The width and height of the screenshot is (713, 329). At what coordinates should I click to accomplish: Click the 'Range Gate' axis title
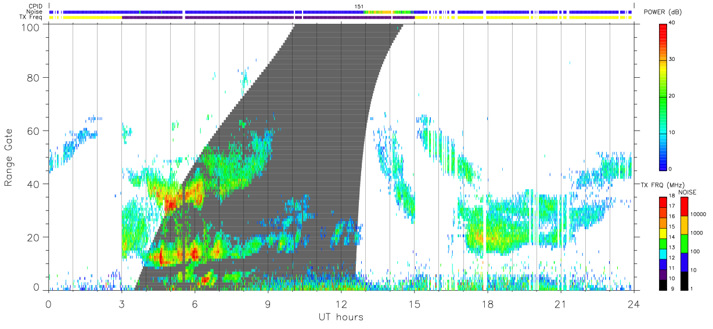pos(9,158)
